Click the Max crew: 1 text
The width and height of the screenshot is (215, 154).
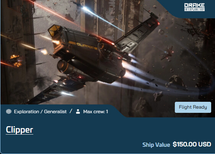coord(96,112)
